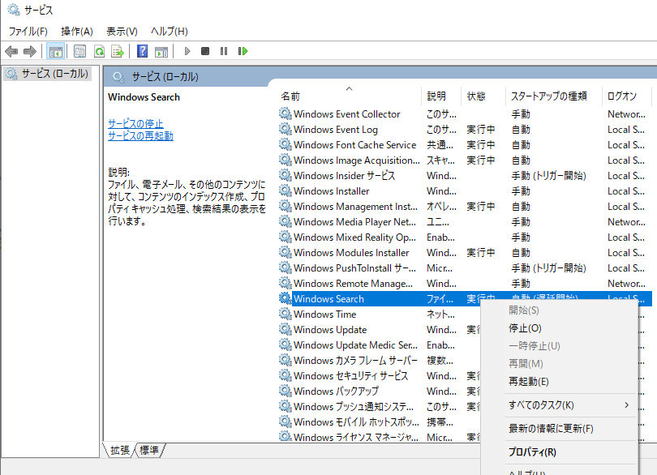
Task: Click gear icon of Windows バックアップ row
Action: [x=286, y=391]
